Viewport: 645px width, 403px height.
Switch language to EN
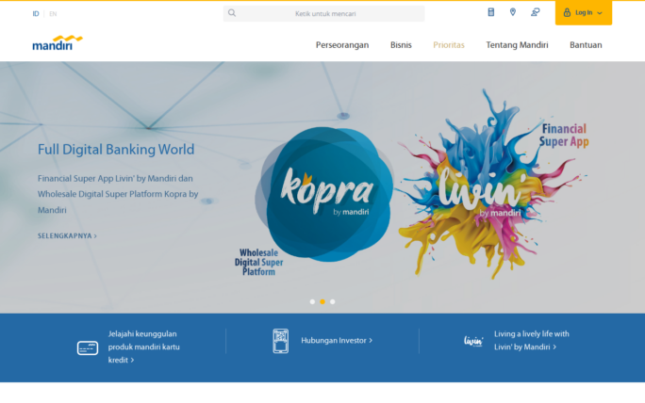[53, 14]
